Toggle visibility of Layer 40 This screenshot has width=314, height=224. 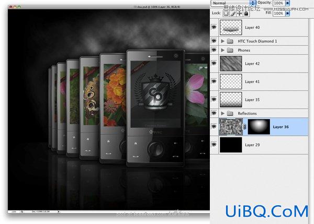pos(214,27)
